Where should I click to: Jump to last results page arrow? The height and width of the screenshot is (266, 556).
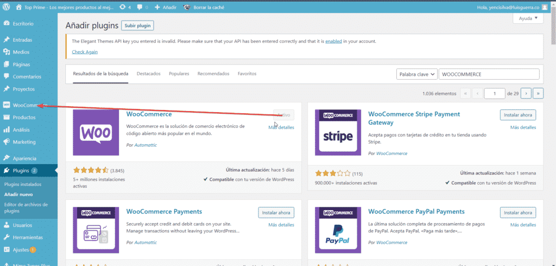click(538, 93)
